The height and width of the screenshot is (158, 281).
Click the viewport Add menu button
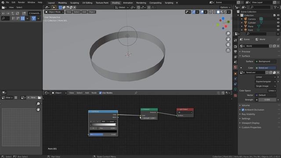84,12
